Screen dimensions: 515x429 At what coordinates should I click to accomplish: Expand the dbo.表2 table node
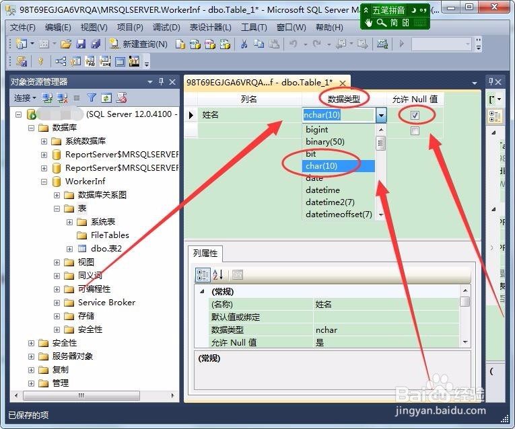(x=69, y=249)
